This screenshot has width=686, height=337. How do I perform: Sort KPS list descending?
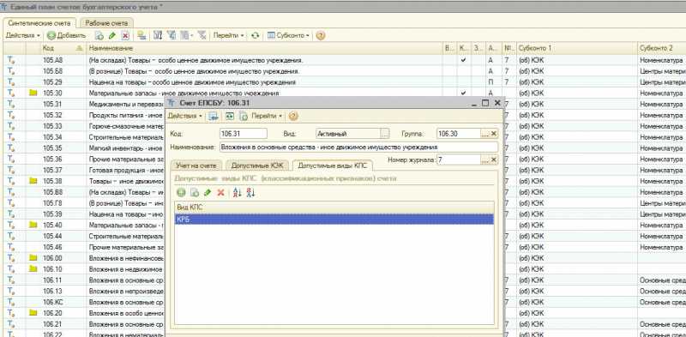250,192
